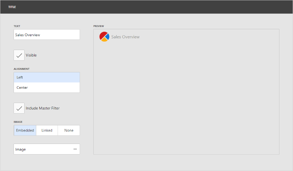Toggle the Visible checkbox
293x171 pixels.
19,55
